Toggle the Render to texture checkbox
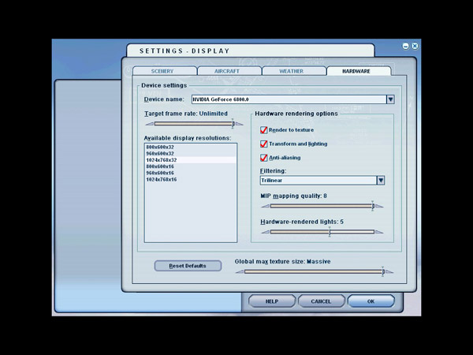 [x=264, y=130]
